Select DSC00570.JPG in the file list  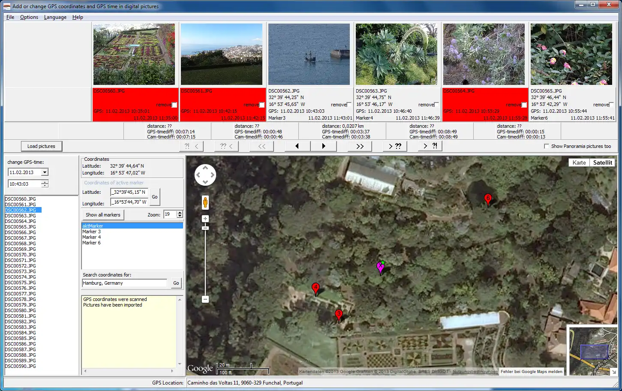(21, 255)
